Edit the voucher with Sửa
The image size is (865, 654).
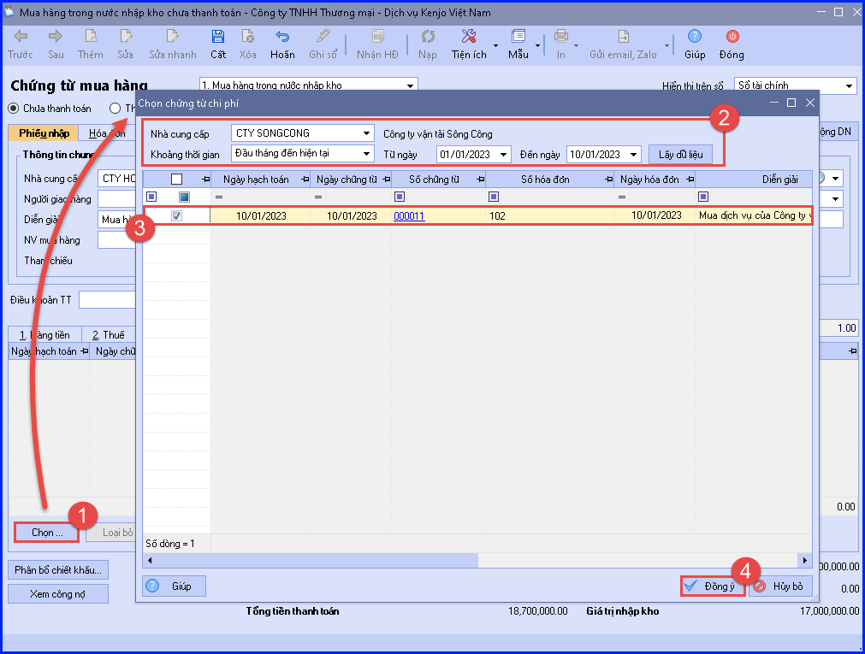click(x=125, y=44)
